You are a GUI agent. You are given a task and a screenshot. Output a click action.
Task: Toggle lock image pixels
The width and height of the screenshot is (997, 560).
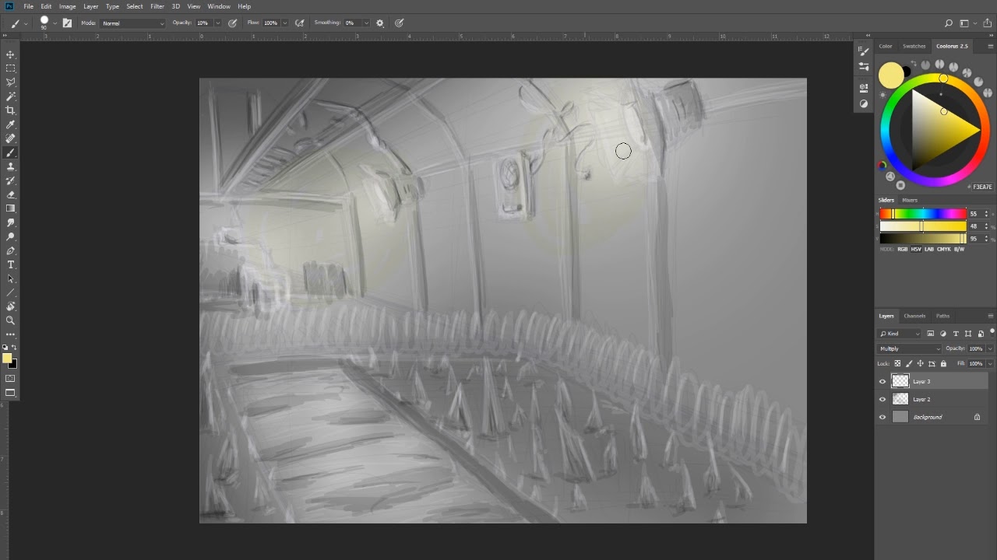909,363
